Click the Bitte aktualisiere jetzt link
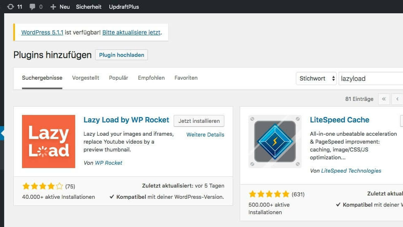Image resolution: width=403 pixels, height=227 pixels. [131, 32]
